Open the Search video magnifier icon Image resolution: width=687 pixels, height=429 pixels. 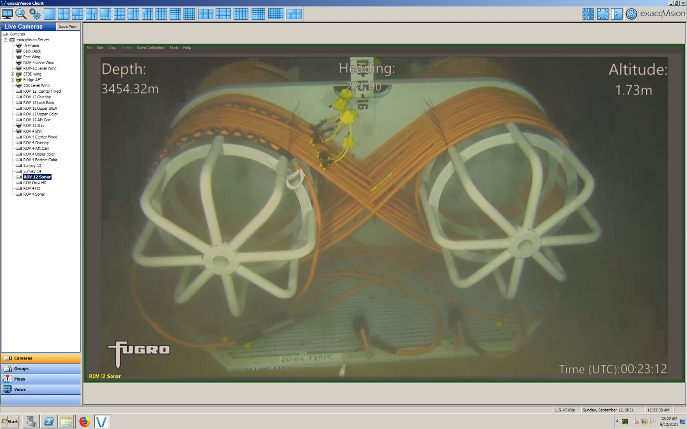[x=21, y=14]
